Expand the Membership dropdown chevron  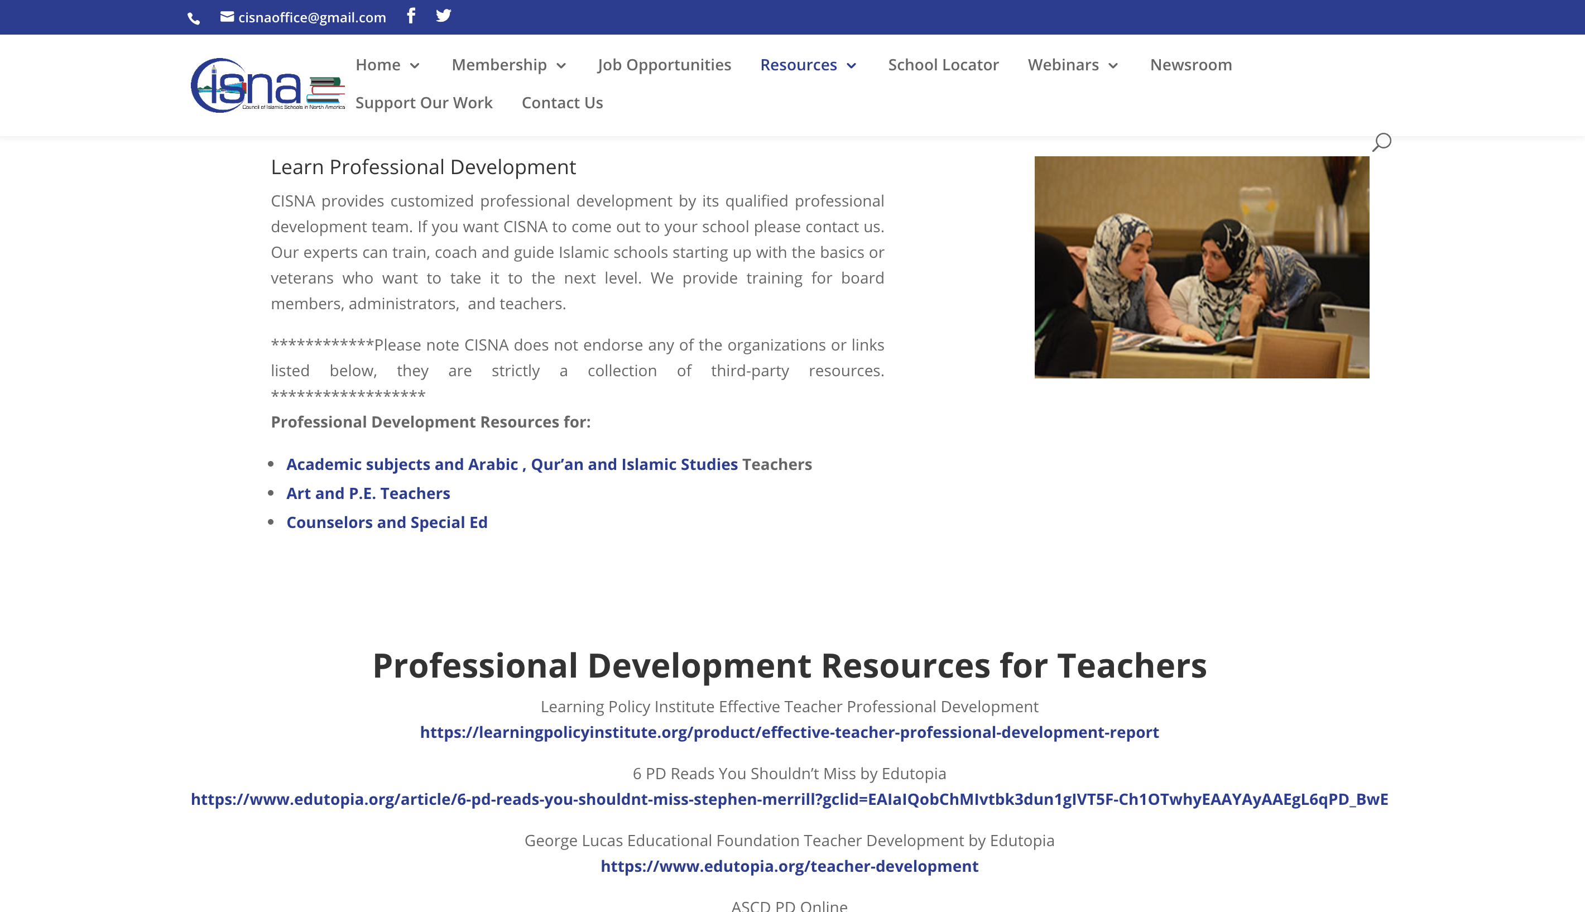(x=561, y=66)
